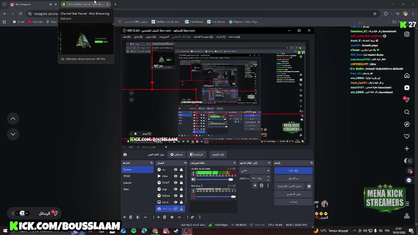This screenshot has width=418, height=235.
Task: Open transition properties three-dot menu
Action: click(x=268, y=185)
